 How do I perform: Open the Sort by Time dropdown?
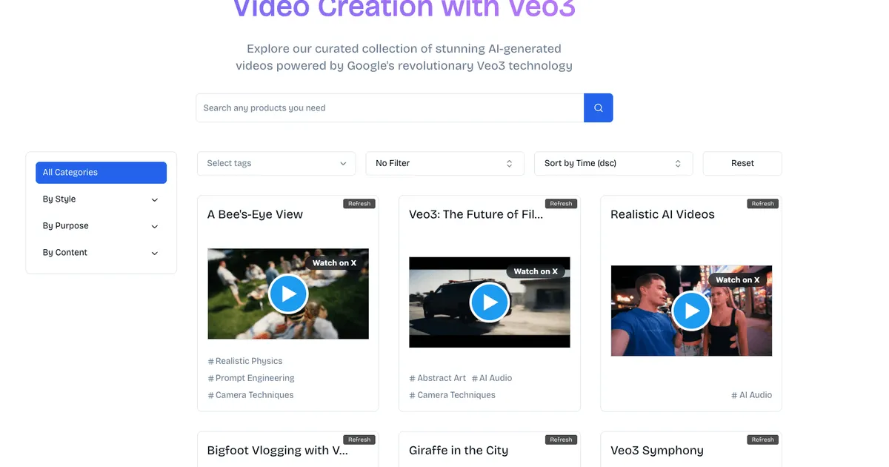point(613,164)
